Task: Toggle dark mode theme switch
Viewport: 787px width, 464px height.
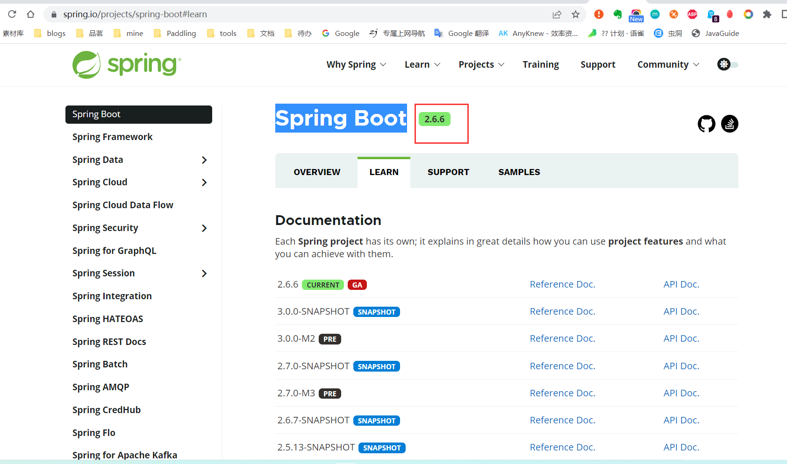Action: click(728, 64)
